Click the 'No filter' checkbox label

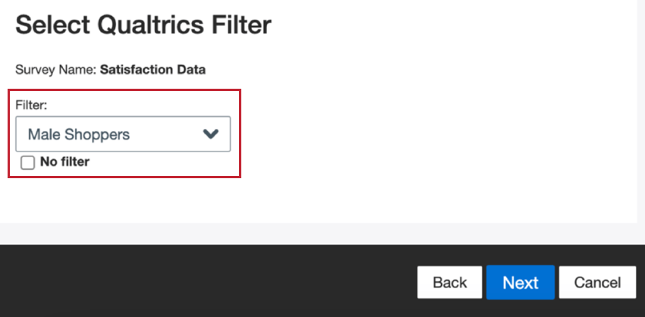64,162
